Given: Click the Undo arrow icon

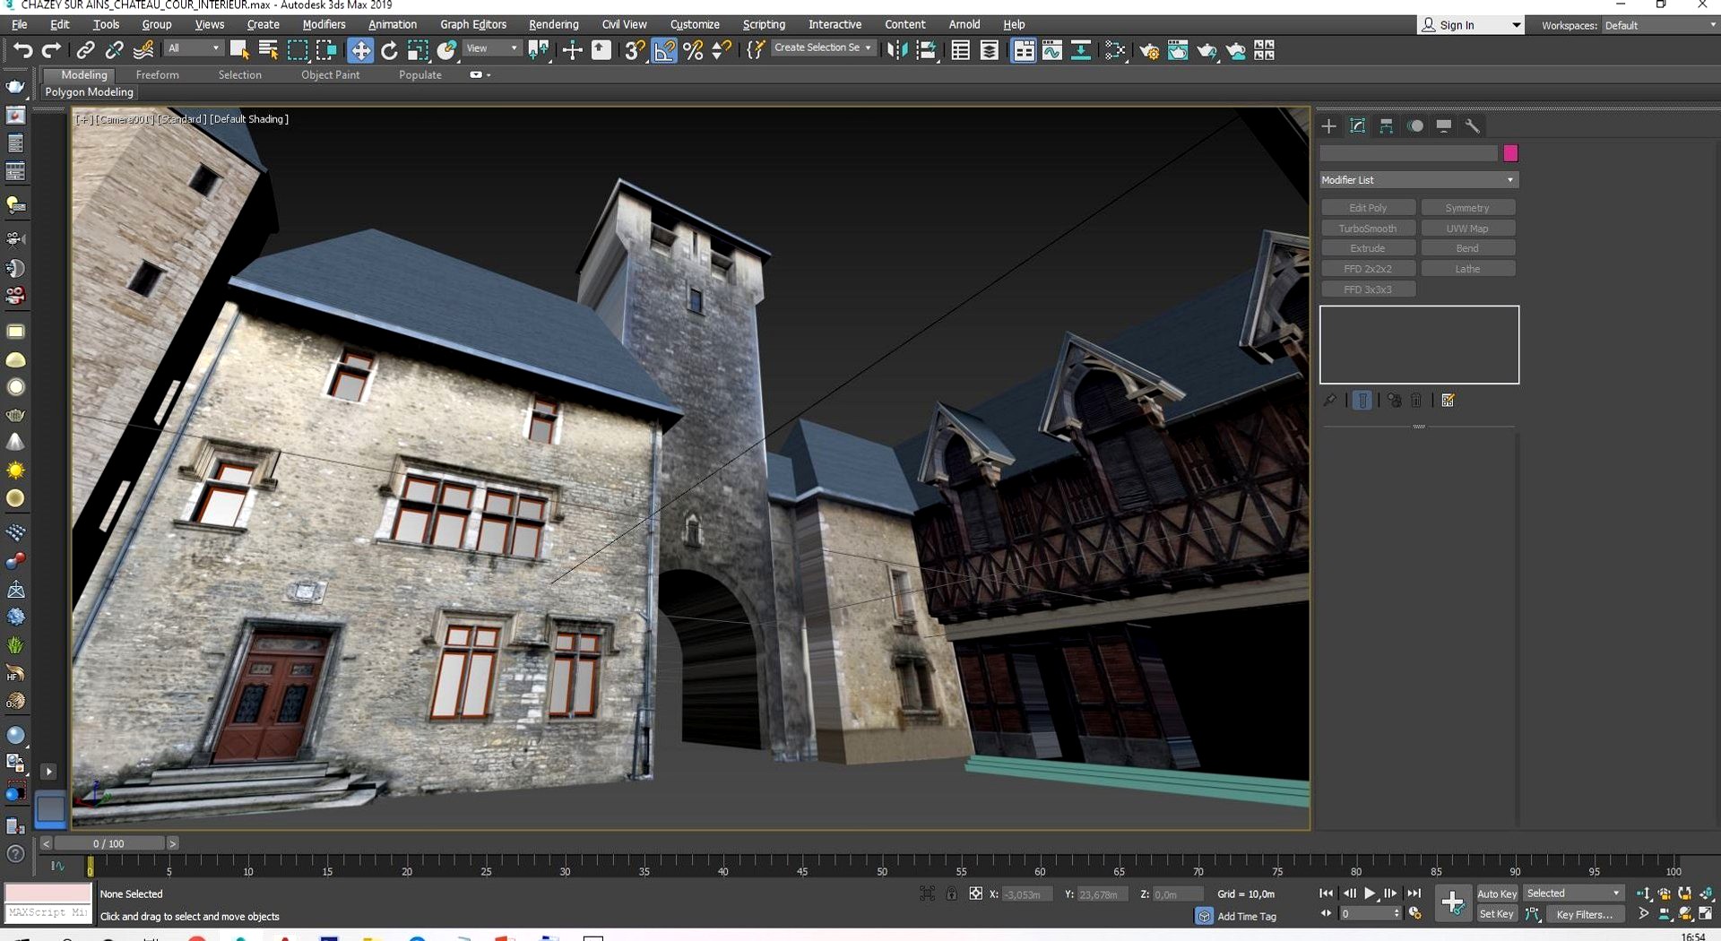Looking at the screenshot, I should click(x=22, y=50).
